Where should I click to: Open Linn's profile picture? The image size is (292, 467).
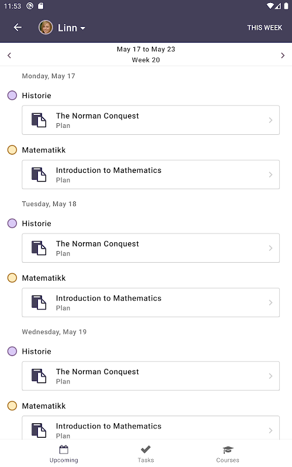tap(46, 27)
